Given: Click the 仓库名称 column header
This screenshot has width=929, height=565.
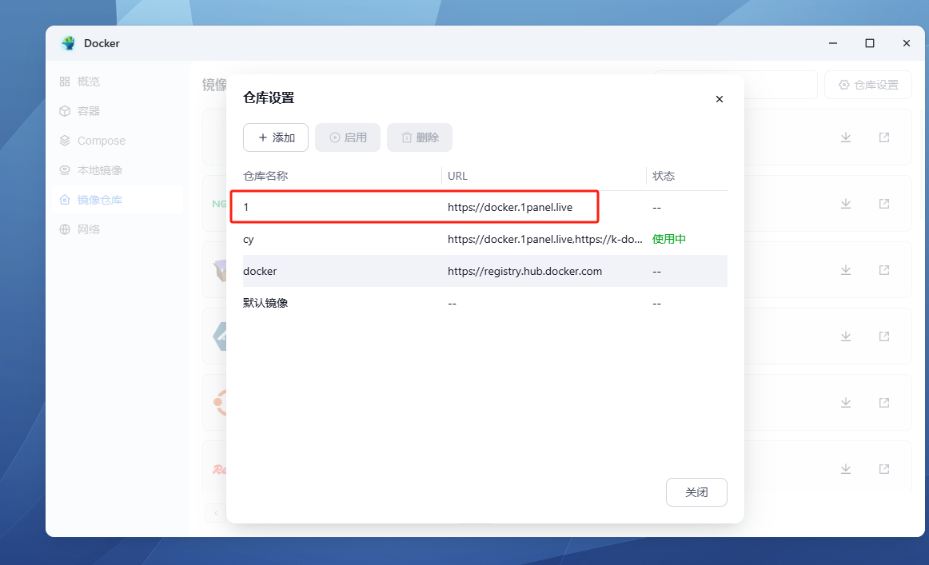Looking at the screenshot, I should 265,176.
